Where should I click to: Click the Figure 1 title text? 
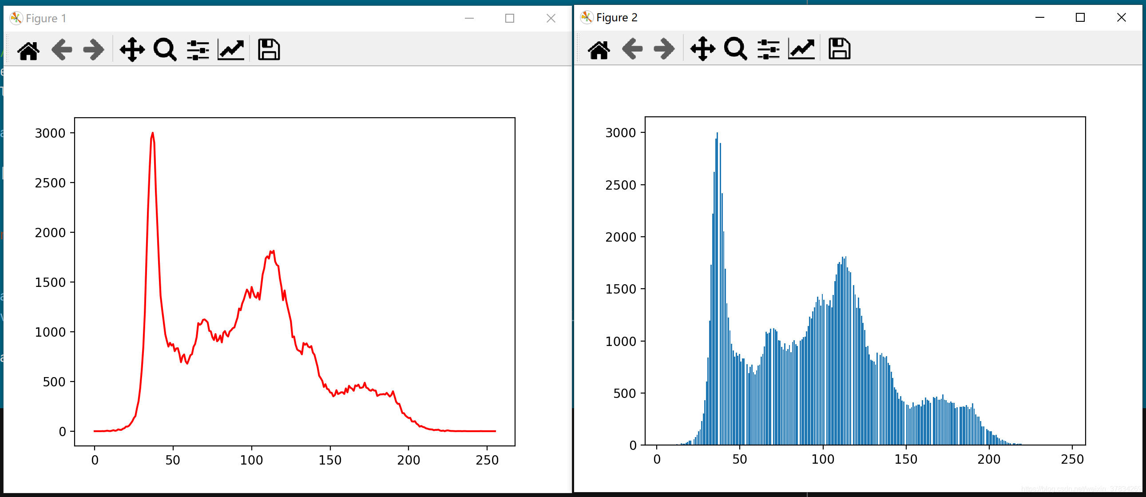46,18
